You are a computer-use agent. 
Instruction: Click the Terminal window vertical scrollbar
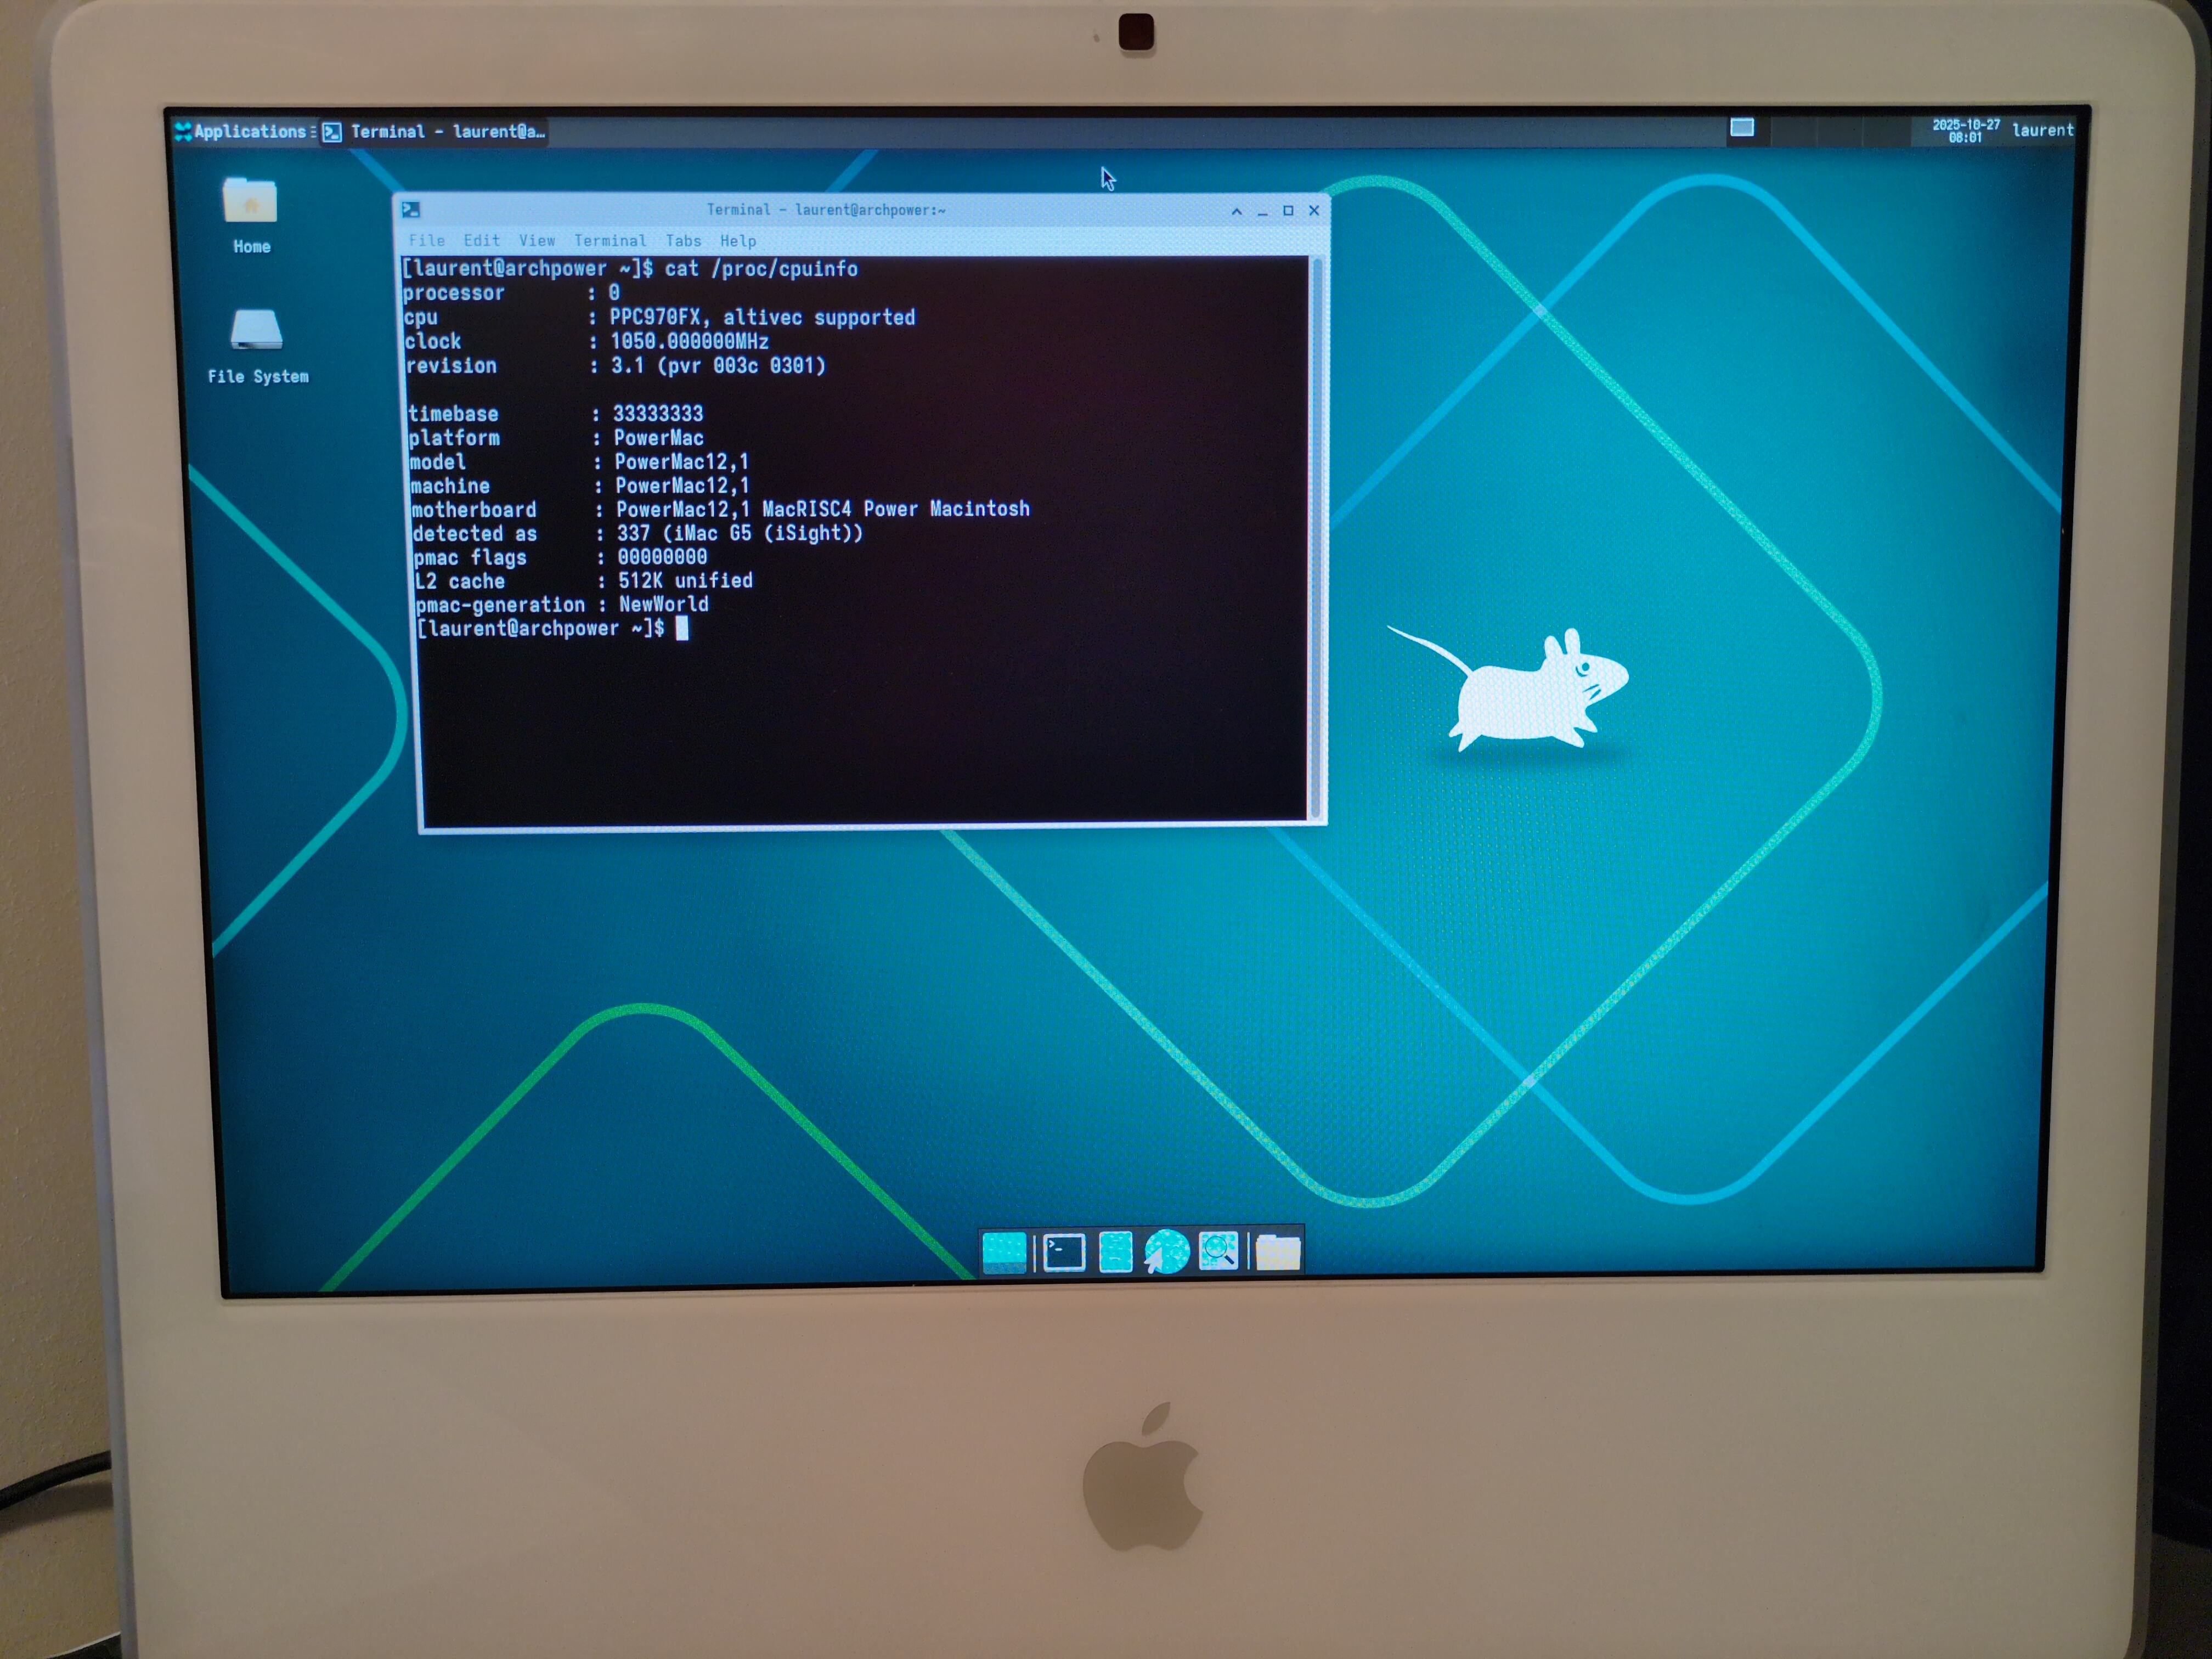click(x=1316, y=540)
